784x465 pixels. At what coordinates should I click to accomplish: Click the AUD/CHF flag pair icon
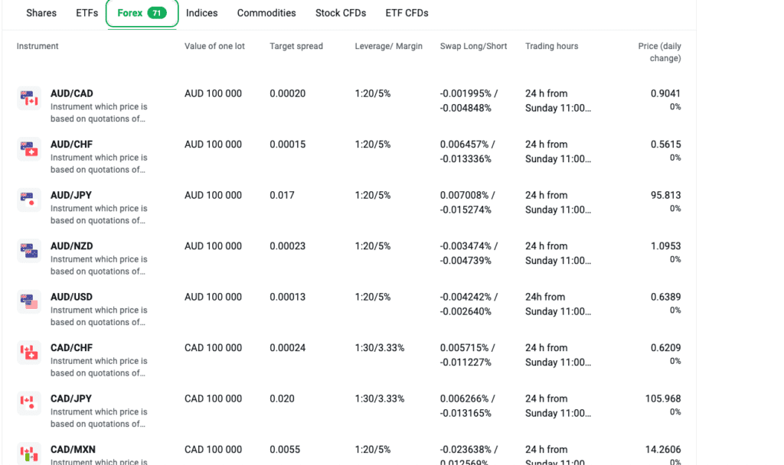29,149
